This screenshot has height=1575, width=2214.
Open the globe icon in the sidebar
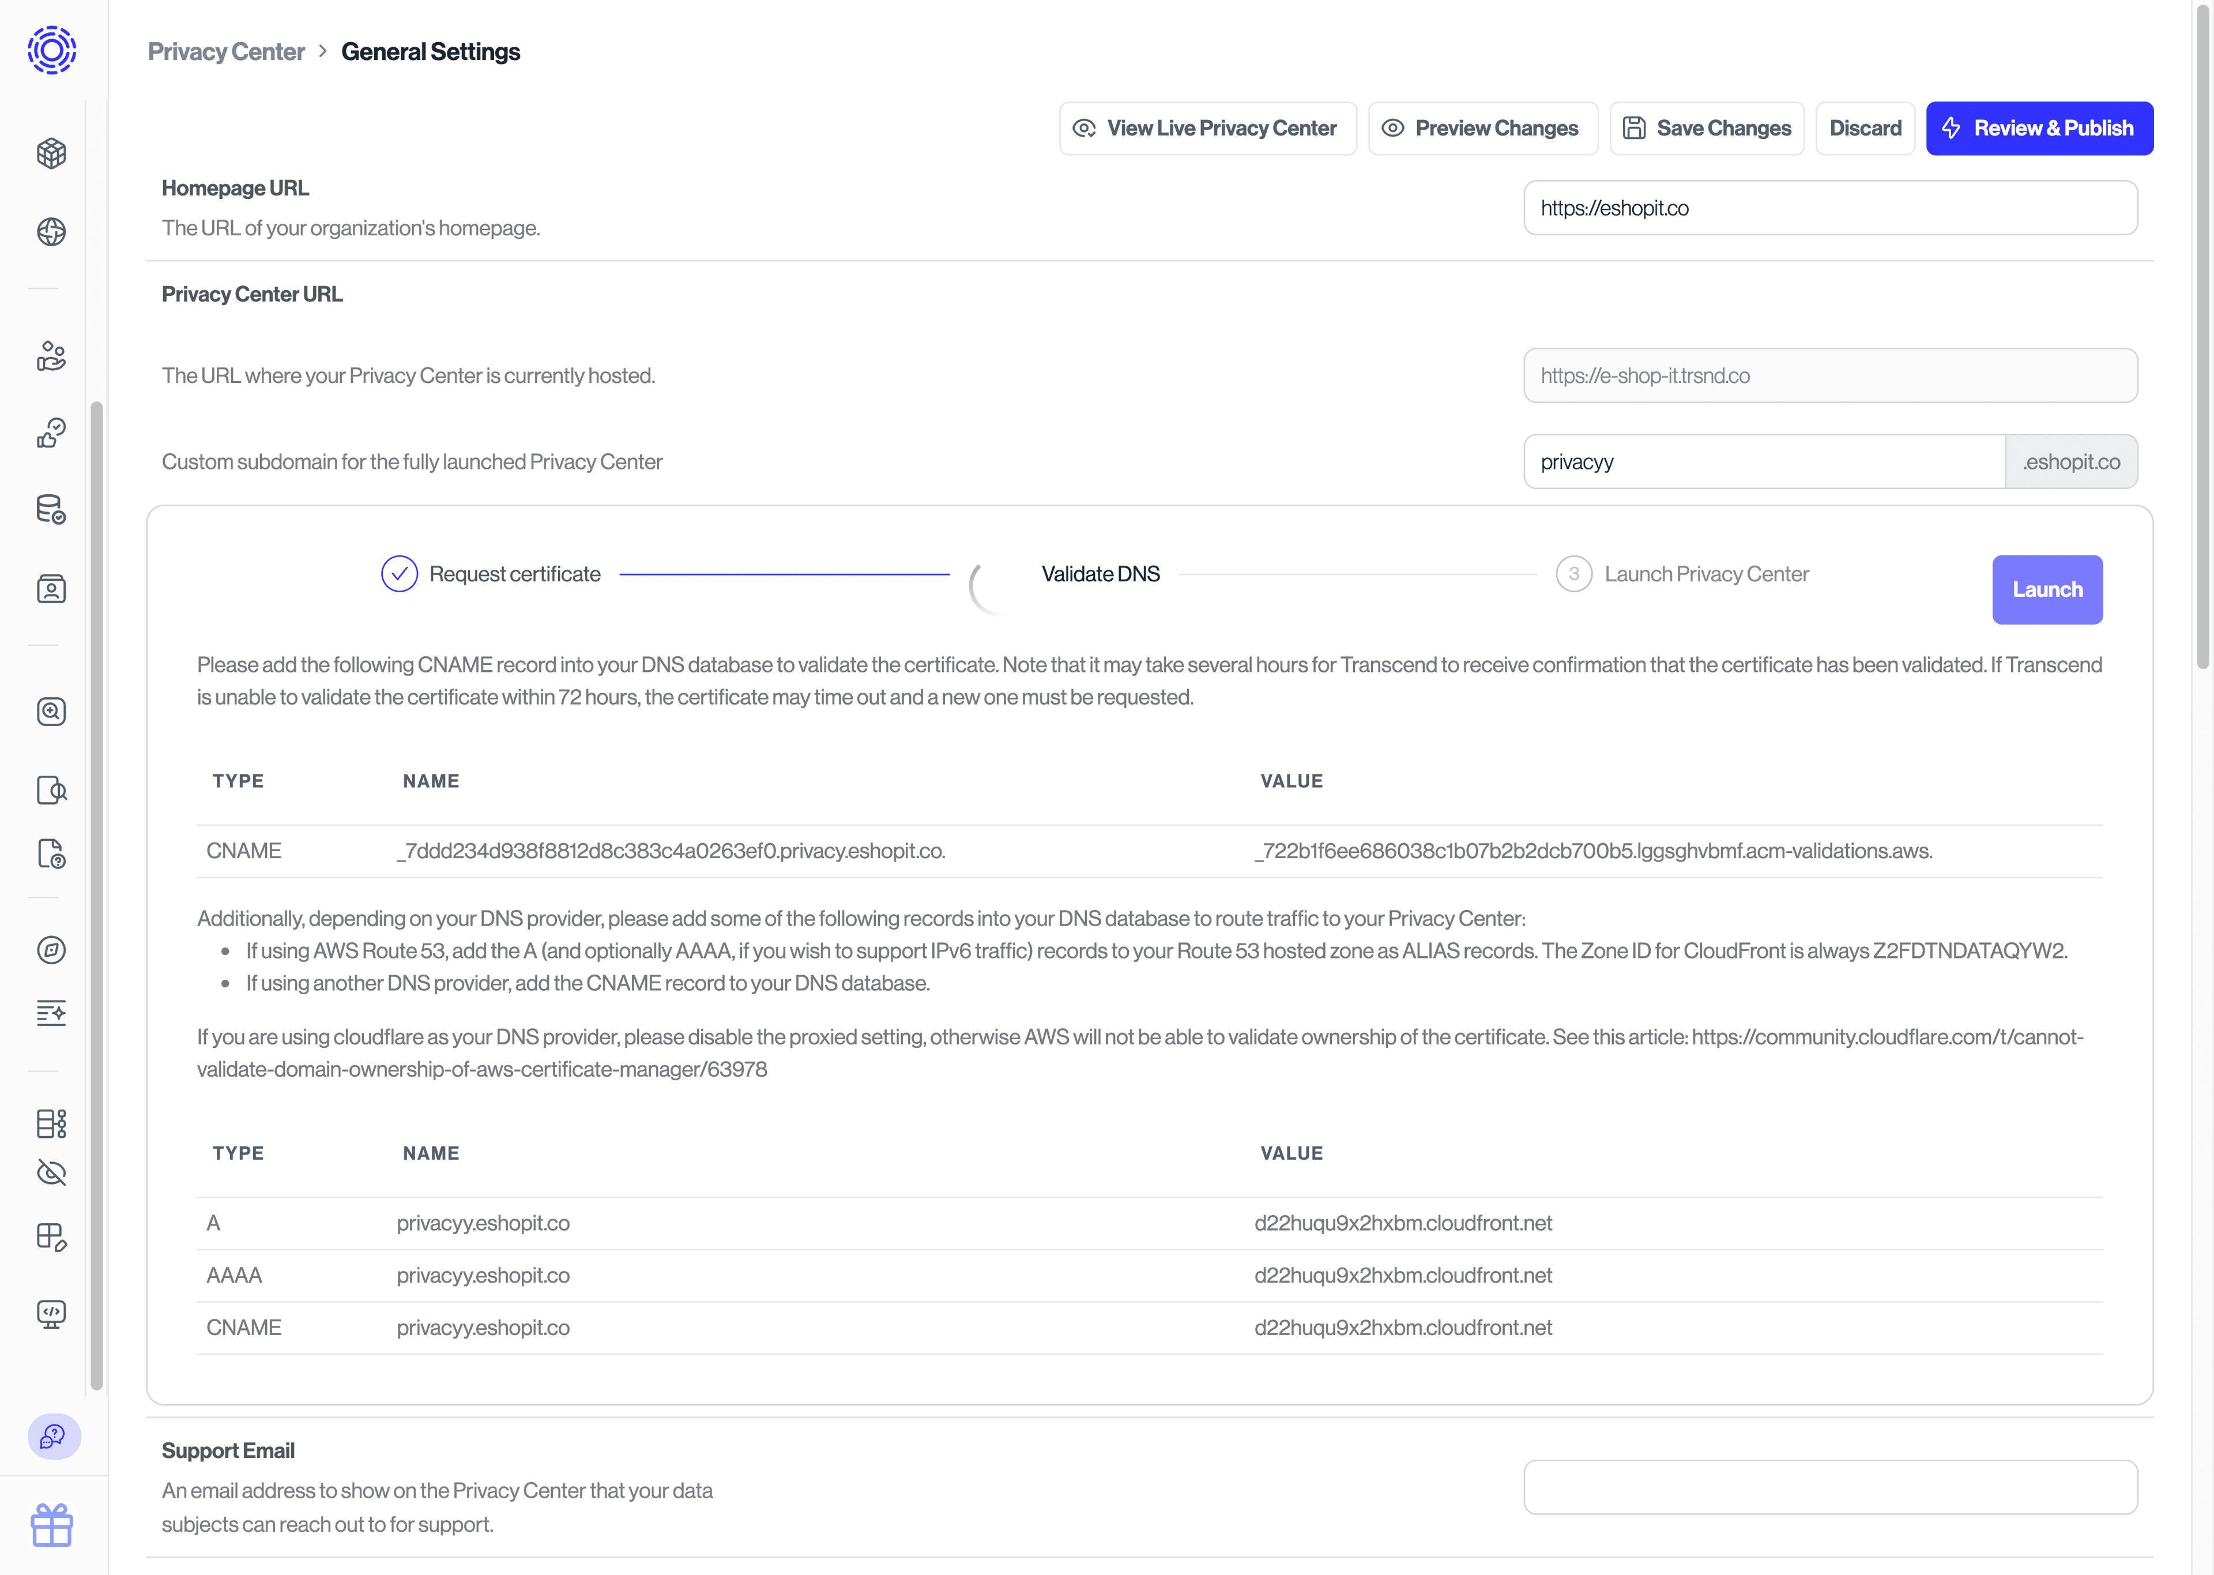click(x=50, y=232)
